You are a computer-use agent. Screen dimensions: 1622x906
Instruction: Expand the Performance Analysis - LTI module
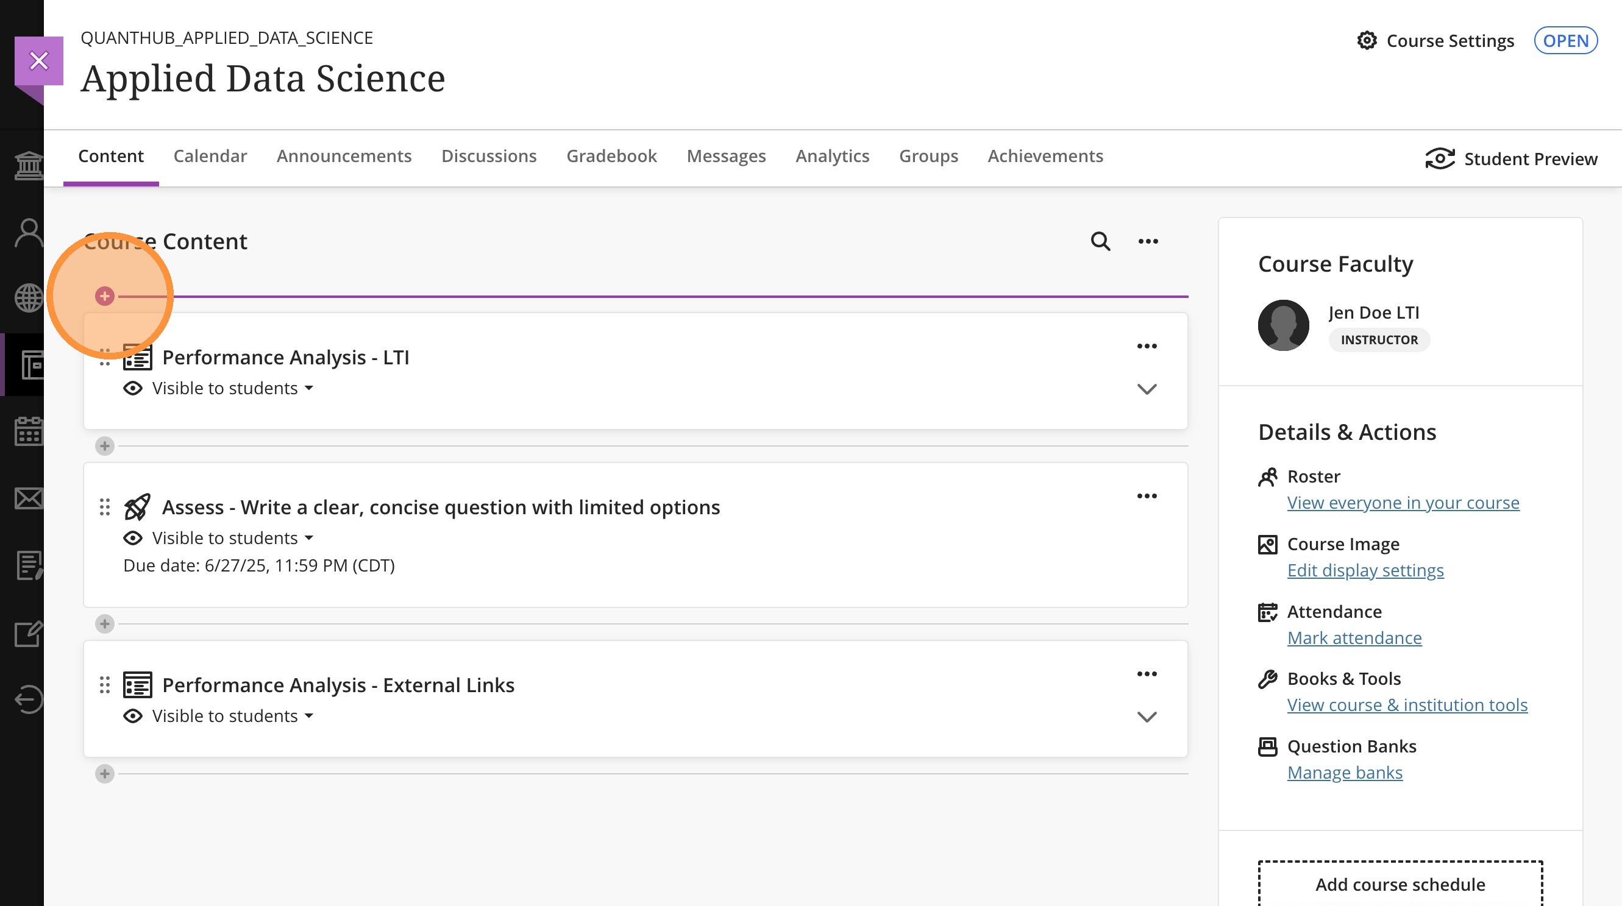click(x=1147, y=389)
